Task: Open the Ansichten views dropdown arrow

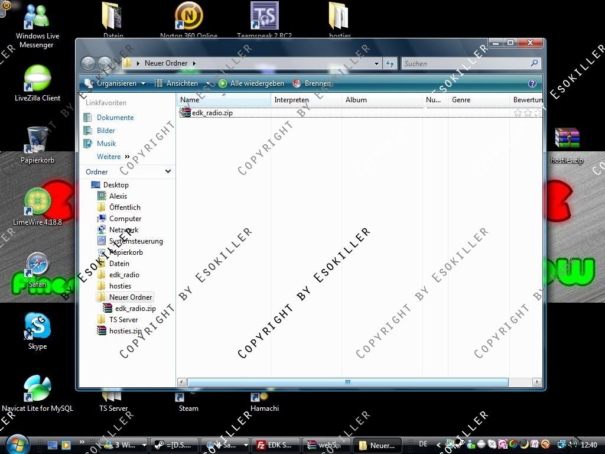Action: point(207,83)
